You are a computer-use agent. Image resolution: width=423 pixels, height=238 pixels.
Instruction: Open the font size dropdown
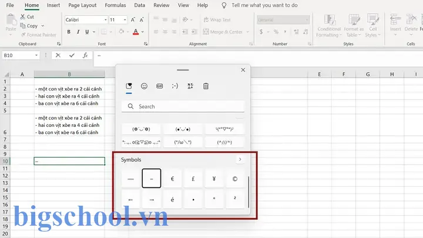click(x=125, y=20)
